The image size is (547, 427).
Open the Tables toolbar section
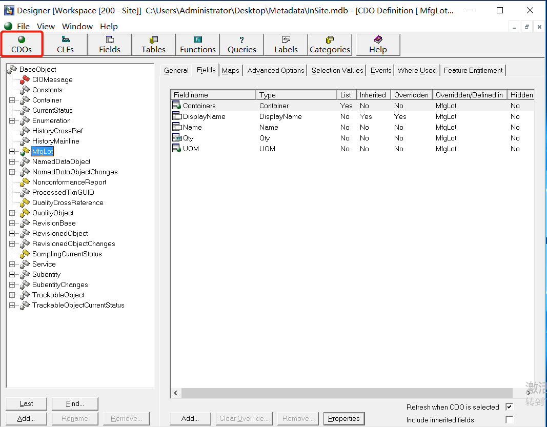point(153,45)
